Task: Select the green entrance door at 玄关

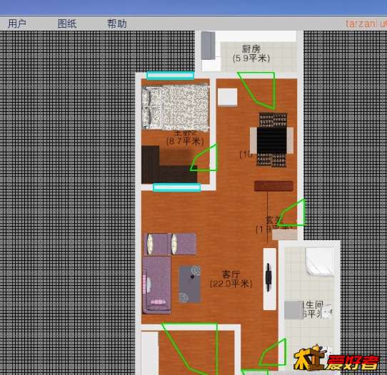Action: point(291,212)
